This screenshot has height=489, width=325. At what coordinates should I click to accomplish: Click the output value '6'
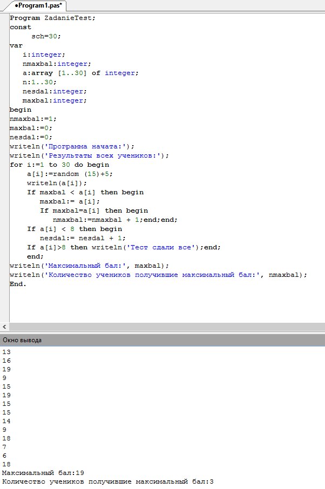[4, 456]
